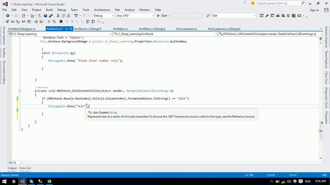Open the Class View side tab

coord(326,78)
